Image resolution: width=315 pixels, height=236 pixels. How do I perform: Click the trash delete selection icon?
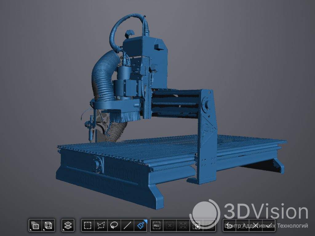coord(210,226)
